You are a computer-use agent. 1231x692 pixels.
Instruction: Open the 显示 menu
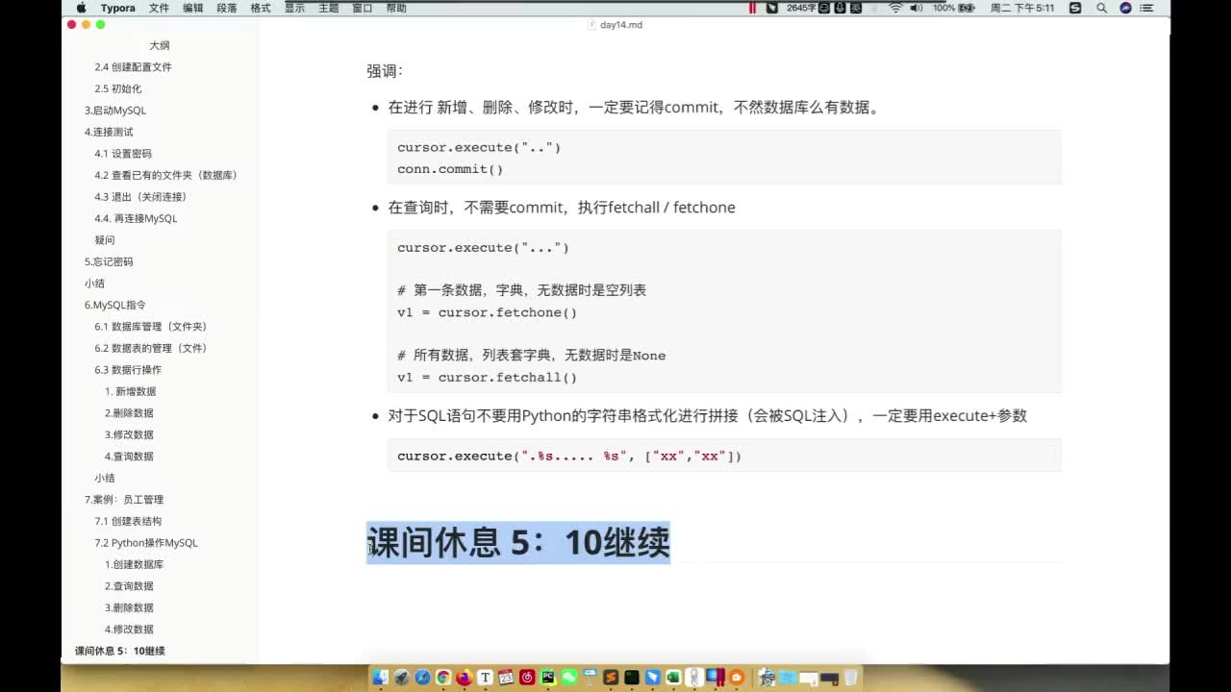(294, 8)
